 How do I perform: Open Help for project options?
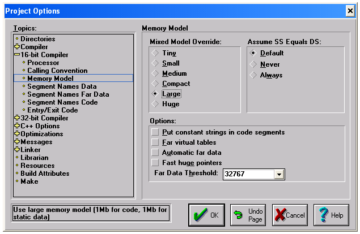(331, 215)
